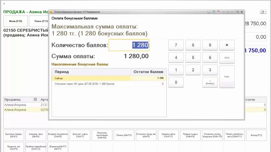Image resolution: width=271 pixels, height=152 pixels.
Task: Click the × clear key on keypad
Action: click(227, 45)
